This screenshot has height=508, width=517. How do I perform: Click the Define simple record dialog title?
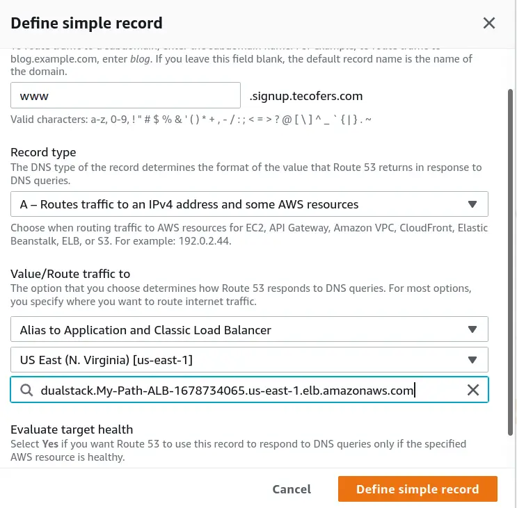coord(87,23)
